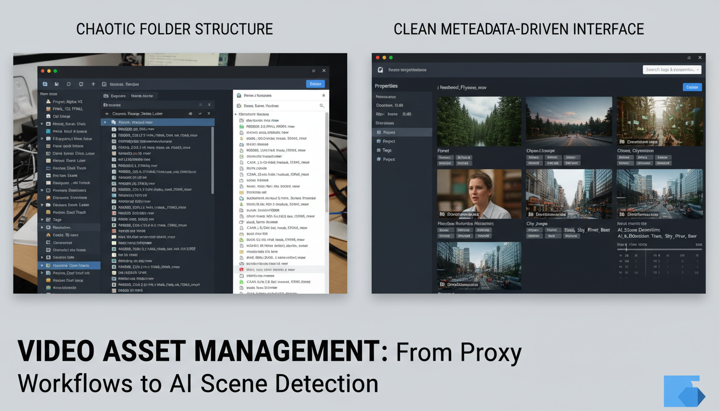Screen dimensions: 719x411
Task: Select the Properties panel icon in the metadata app
Action: point(386,86)
